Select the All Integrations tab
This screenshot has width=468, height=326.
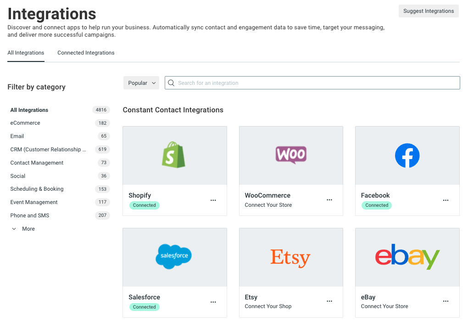26,52
